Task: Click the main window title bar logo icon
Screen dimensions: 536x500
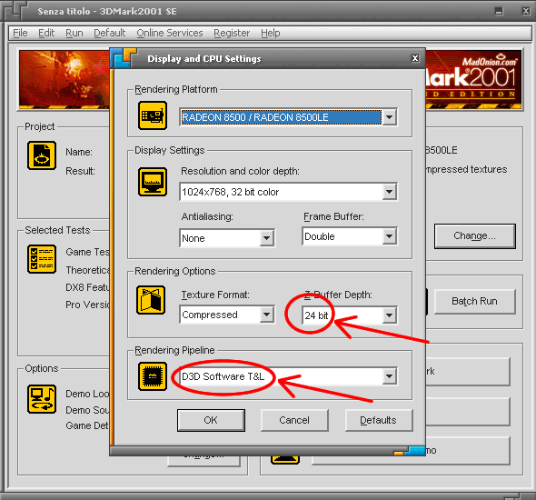Action: pyautogui.click(x=15, y=10)
